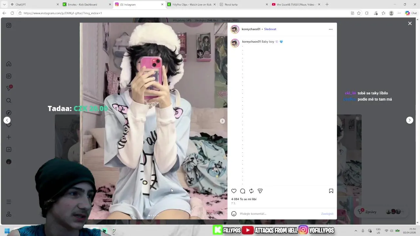Open comments via speech bubble icon

(x=242, y=191)
